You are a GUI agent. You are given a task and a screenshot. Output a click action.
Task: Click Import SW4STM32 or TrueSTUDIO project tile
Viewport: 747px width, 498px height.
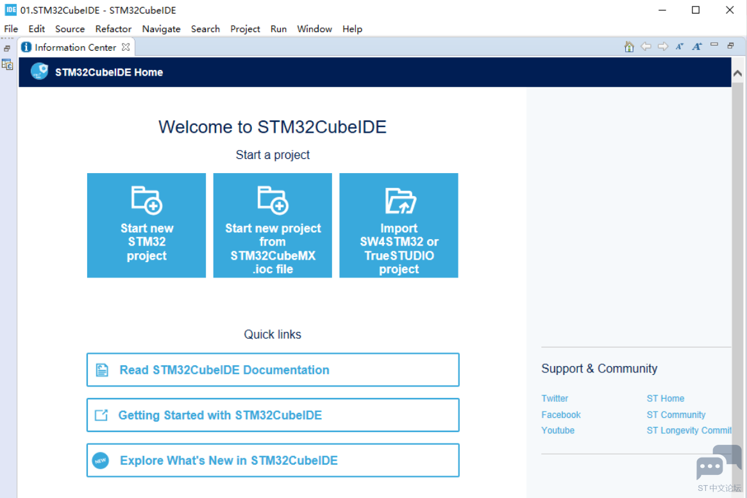[399, 225]
